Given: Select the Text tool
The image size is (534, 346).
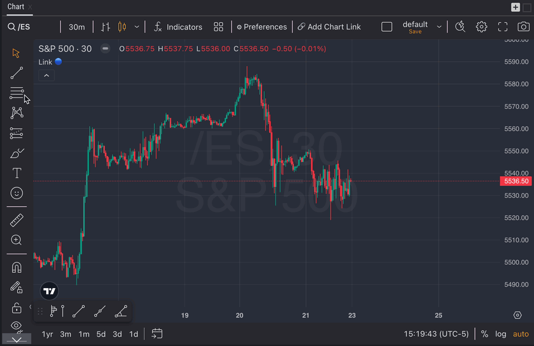Looking at the screenshot, I should pos(17,173).
